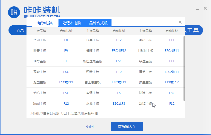Minimize the 咔咔装机 window

coord(197,8)
